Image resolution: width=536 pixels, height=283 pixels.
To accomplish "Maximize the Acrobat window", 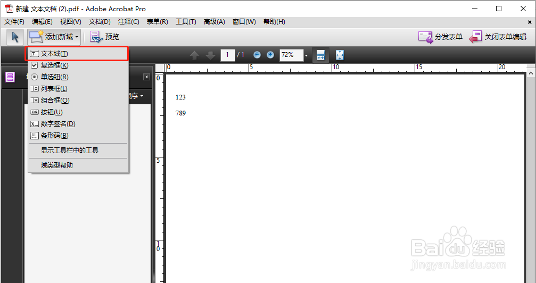I will click(499, 9).
